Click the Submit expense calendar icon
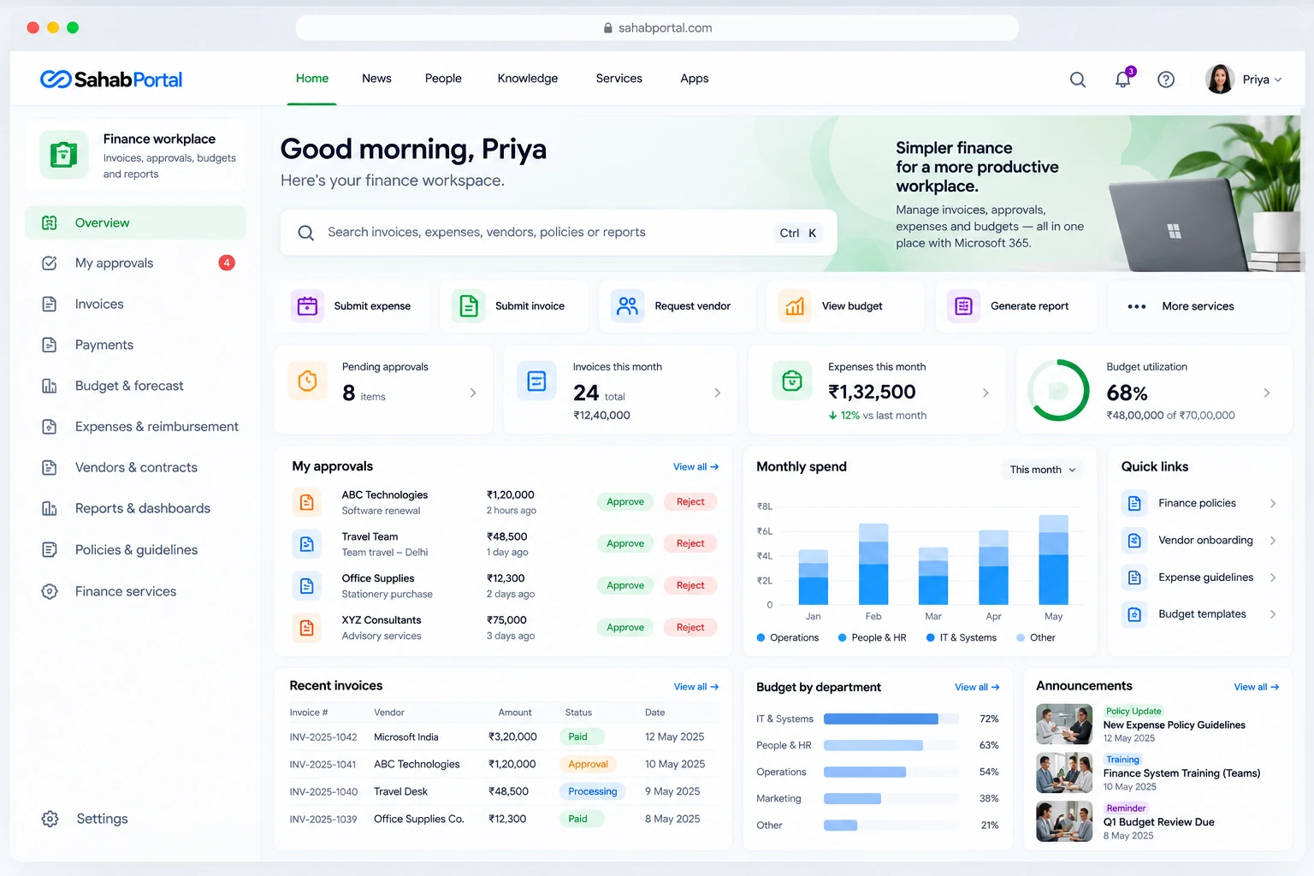 308,305
